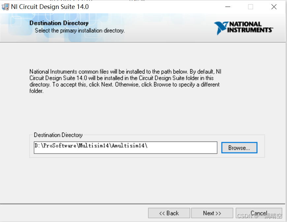Screen dimensions: 287x222
Task: Click the "Destination Directory" group box label
Action: (58, 135)
